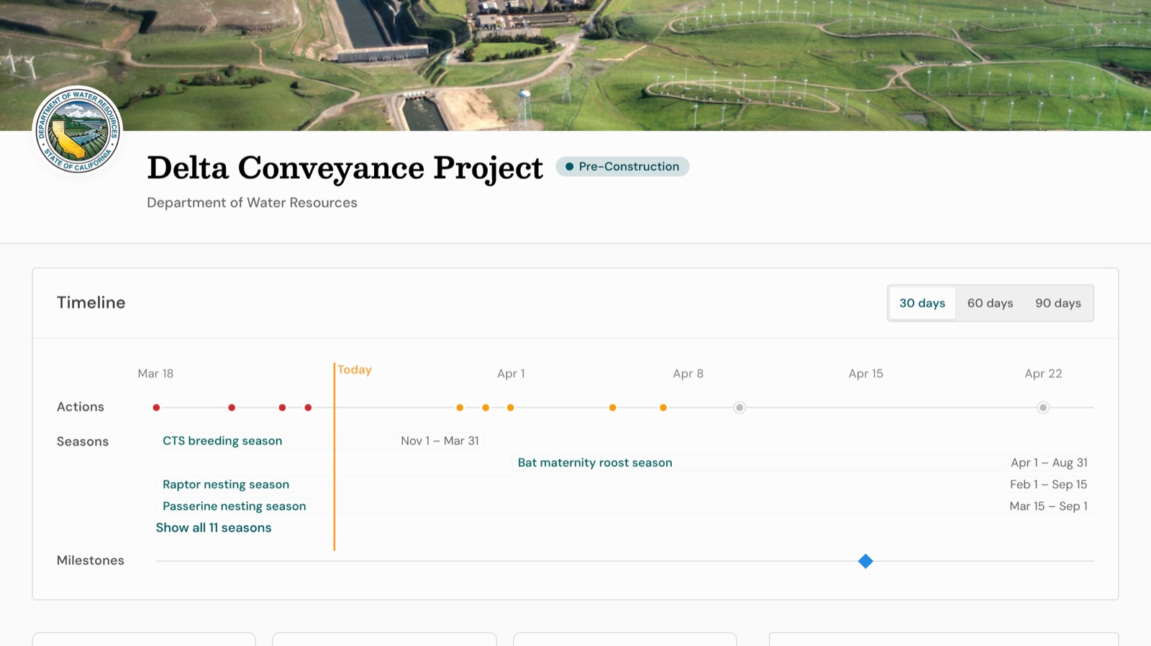This screenshot has height=646, width=1151.
Task: Switch timeline range to 90 days
Action: [1058, 303]
